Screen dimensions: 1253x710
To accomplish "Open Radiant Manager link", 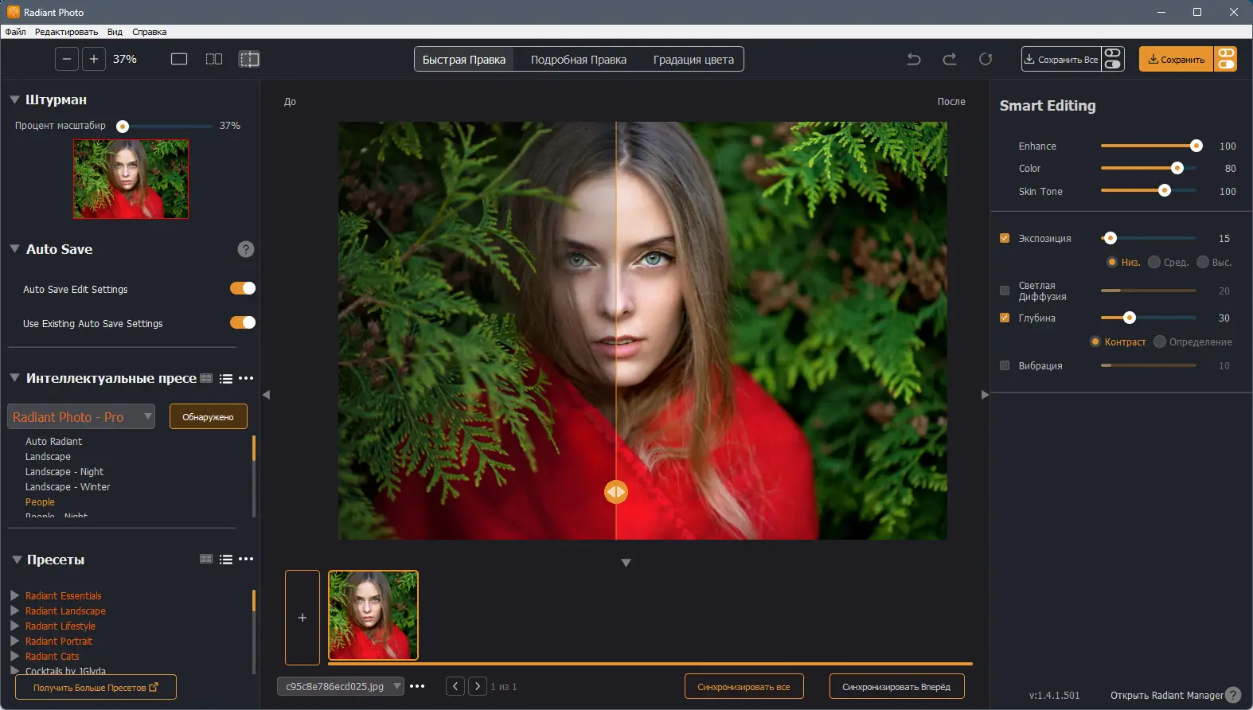I will point(1166,695).
